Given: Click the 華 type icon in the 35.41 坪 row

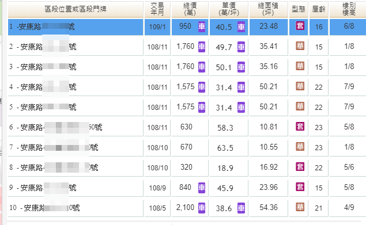Looking at the screenshot, I should pyautogui.click(x=300, y=46).
